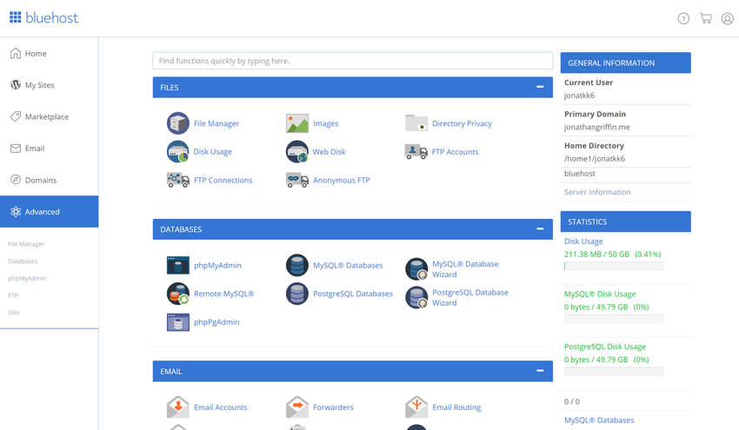Focus the find functions search field
This screenshot has height=430, width=739.
[x=352, y=61]
